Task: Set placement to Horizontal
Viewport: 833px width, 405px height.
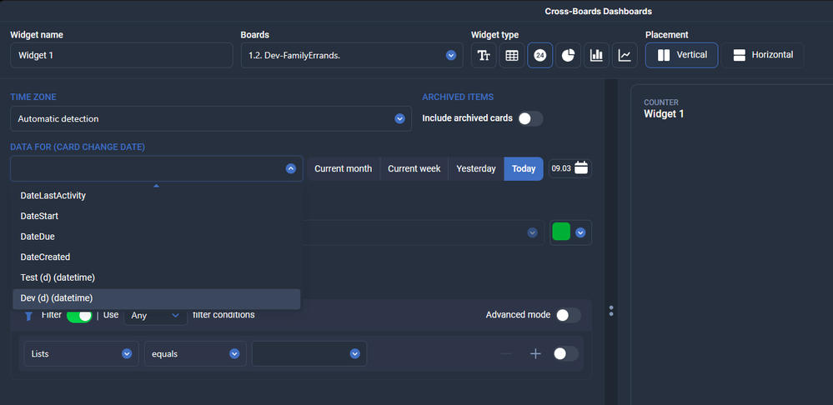Action: [762, 55]
